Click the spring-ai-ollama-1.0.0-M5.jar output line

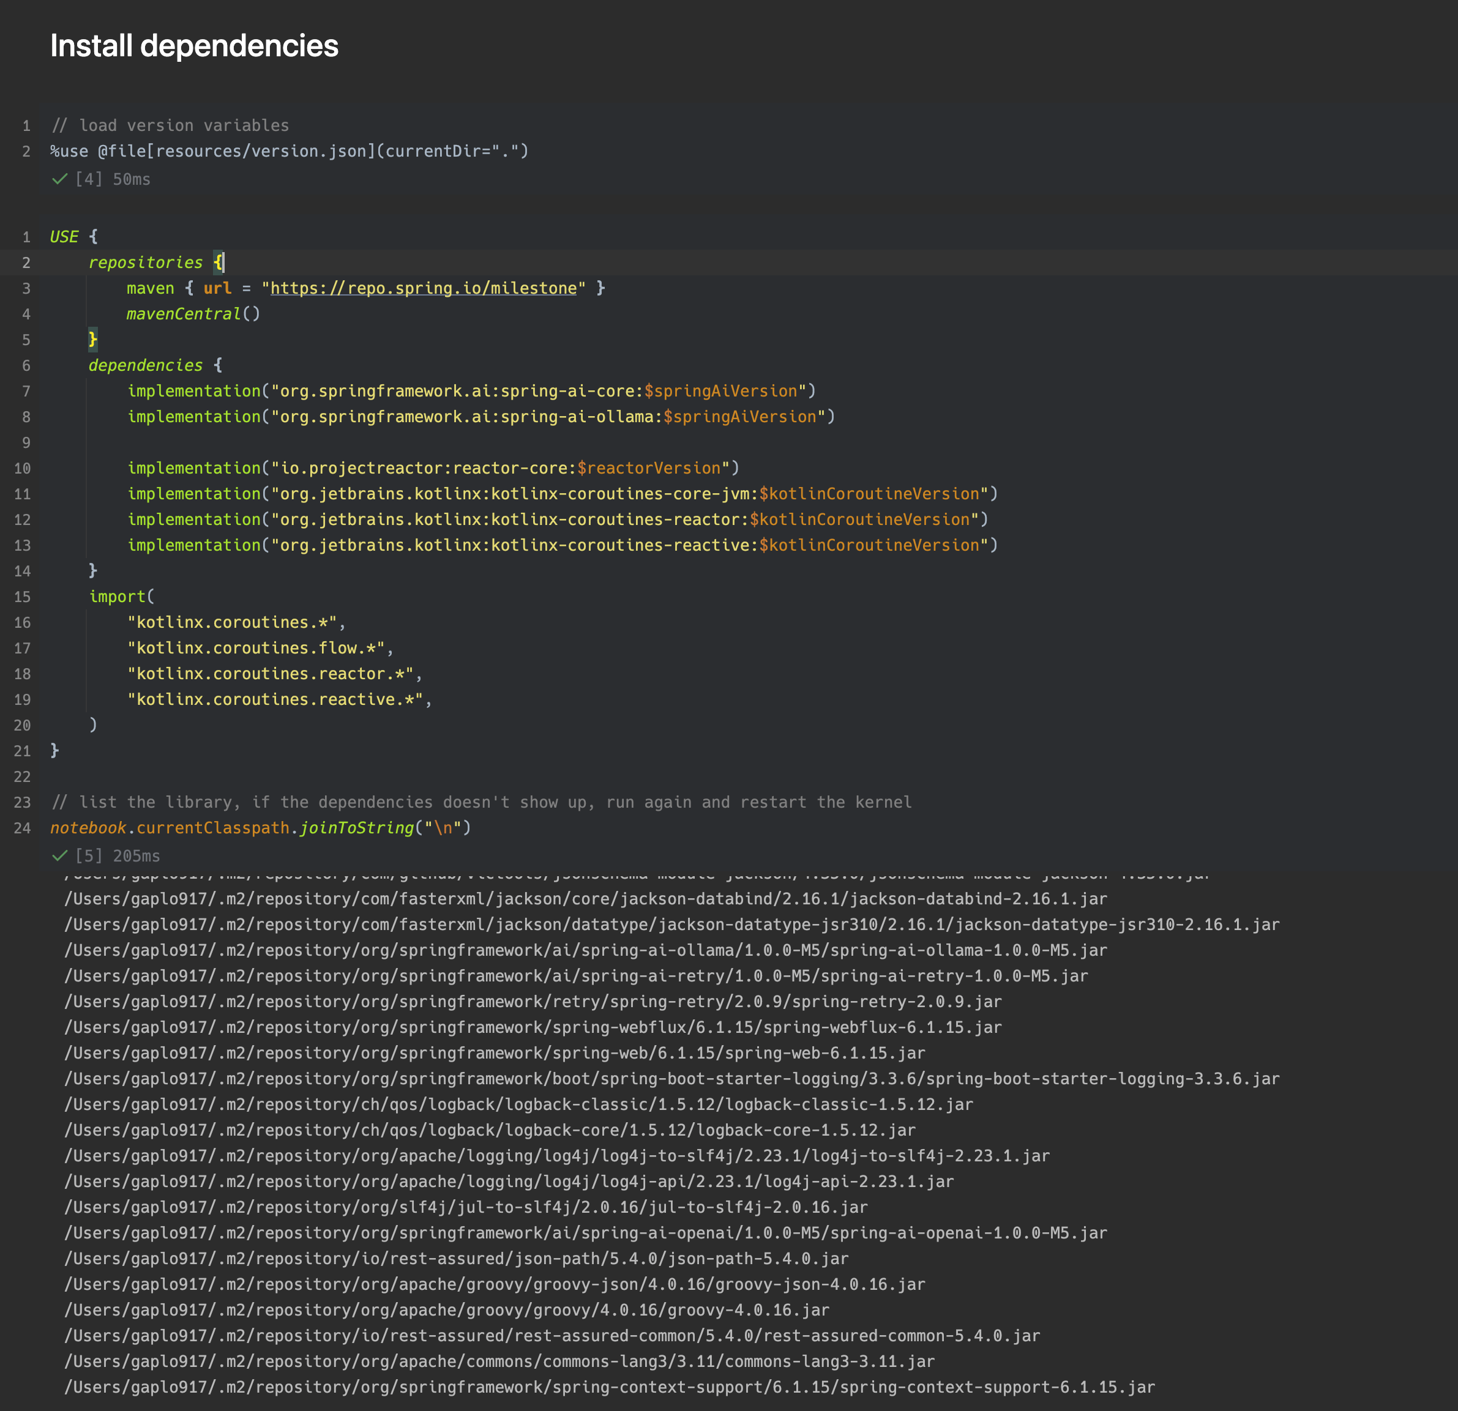coord(585,951)
